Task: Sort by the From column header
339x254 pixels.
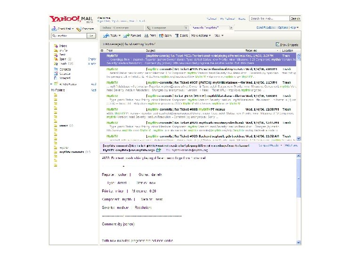Action: coord(110,50)
